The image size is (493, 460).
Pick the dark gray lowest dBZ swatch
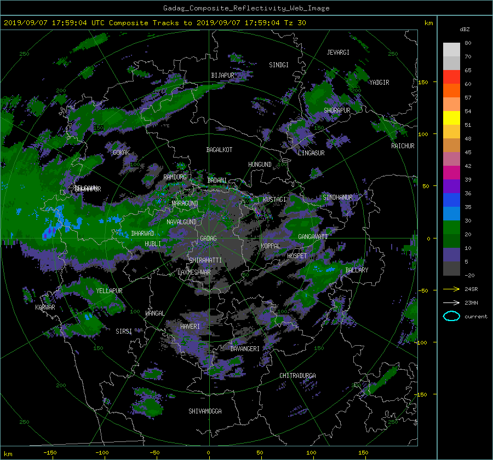coord(451,269)
